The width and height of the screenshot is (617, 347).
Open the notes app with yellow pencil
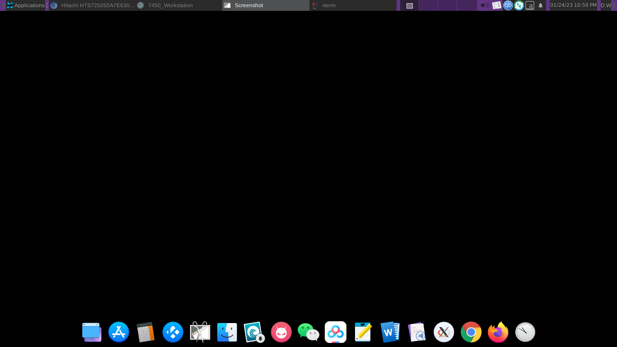click(x=363, y=332)
